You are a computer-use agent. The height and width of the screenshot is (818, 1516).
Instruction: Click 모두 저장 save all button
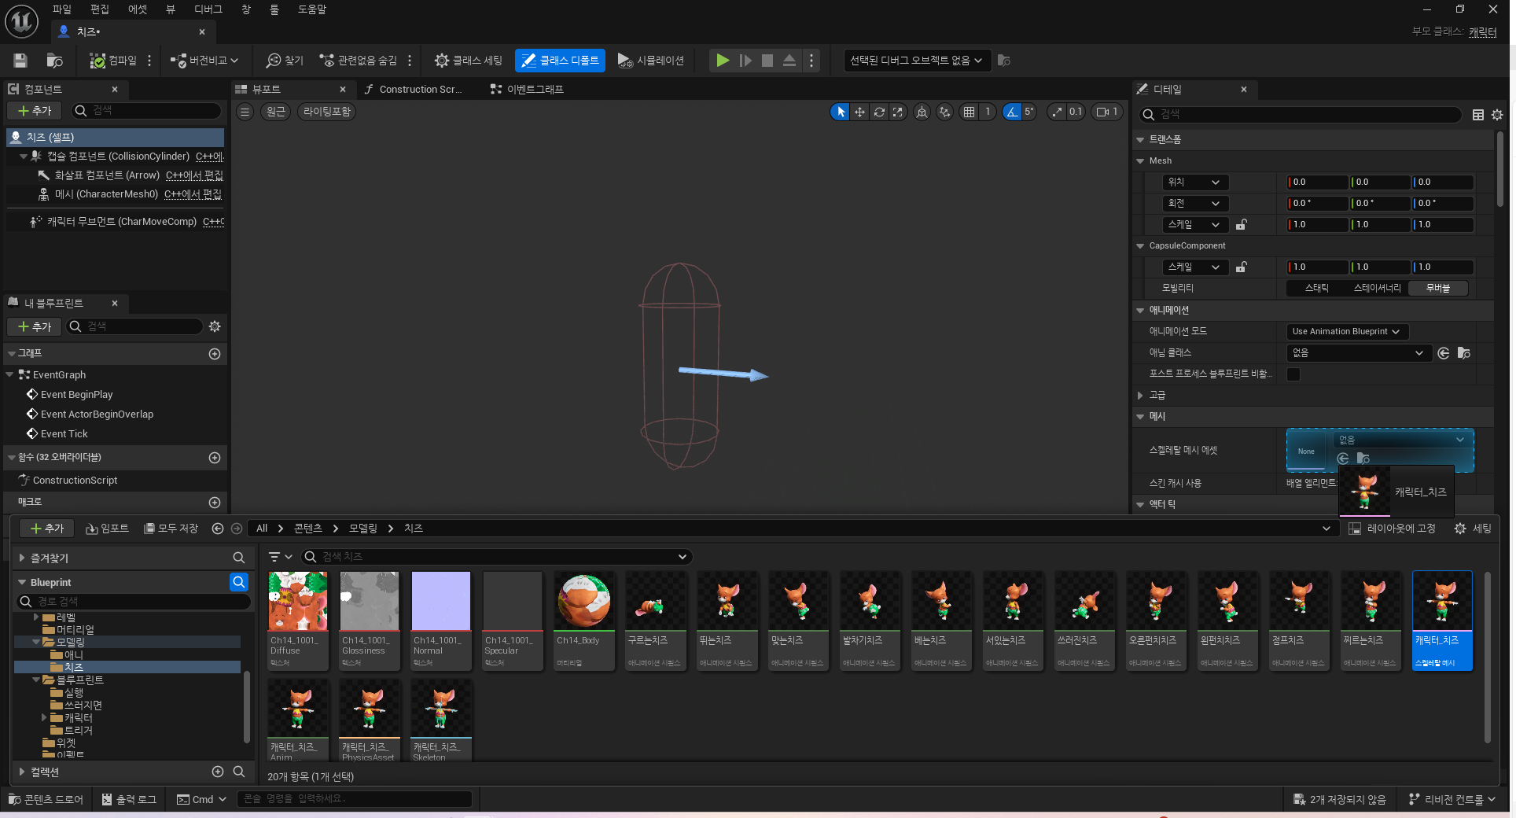click(171, 529)
